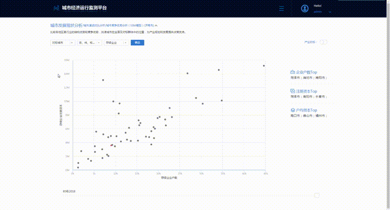Click the user avatar icon
The width and height of the screenshot is (390, 210).
(305, 8)
